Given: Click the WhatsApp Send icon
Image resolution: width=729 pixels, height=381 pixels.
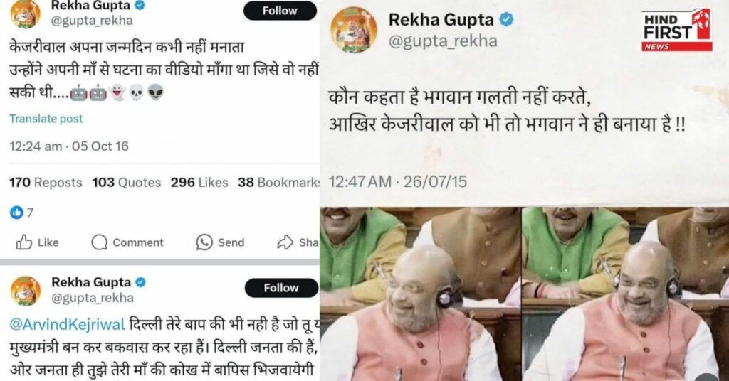Looking at the screenshot, I should click(x=204, y=242).
